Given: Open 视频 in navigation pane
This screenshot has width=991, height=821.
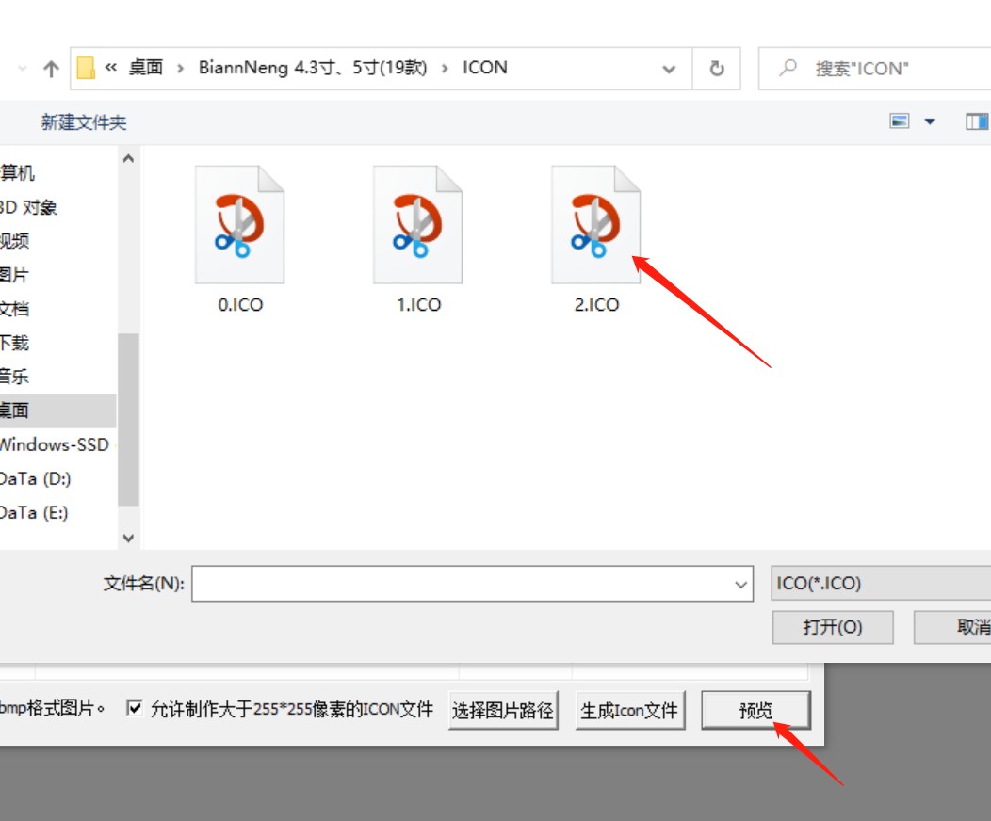Looking at the screenshot, I should point(14,241).
